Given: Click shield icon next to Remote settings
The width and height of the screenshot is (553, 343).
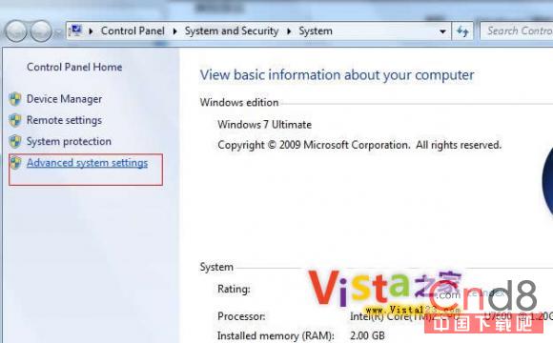Looking at the screenshot, I should (15, 120).
